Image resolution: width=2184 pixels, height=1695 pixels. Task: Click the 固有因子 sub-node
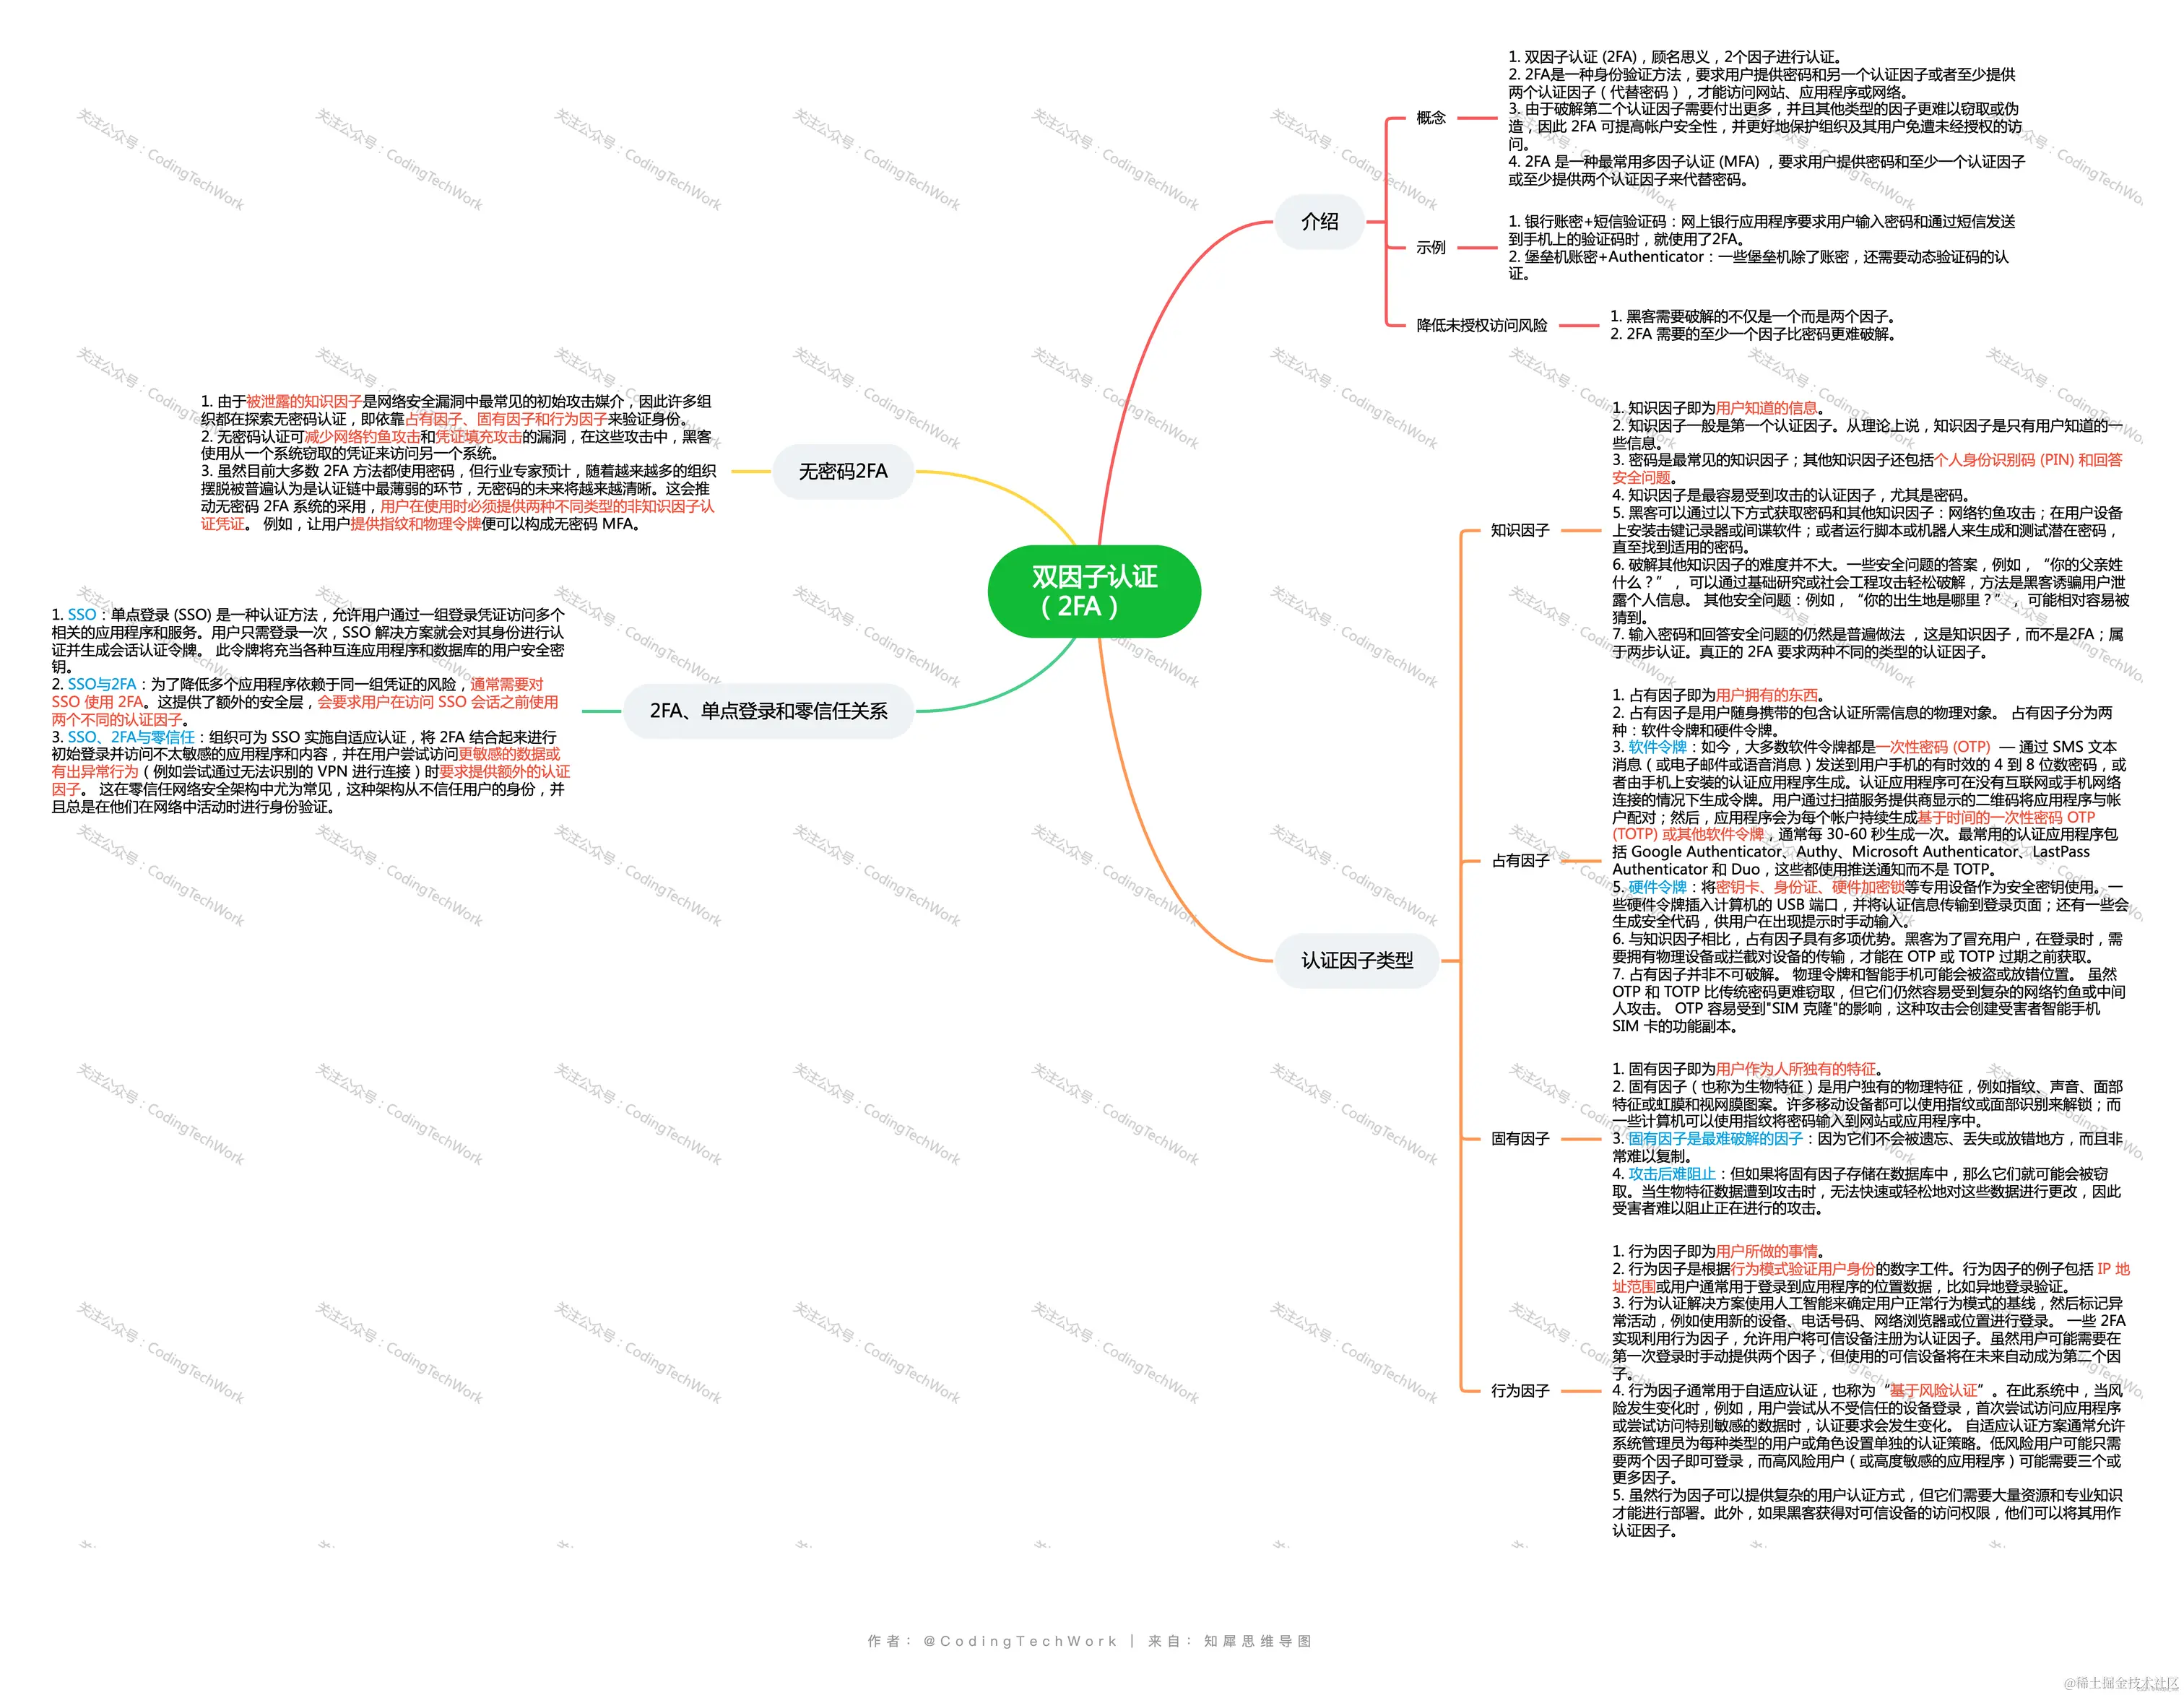(1520, 1138)
